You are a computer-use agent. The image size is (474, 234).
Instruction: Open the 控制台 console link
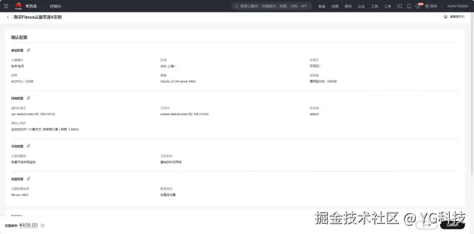(55, 6)
